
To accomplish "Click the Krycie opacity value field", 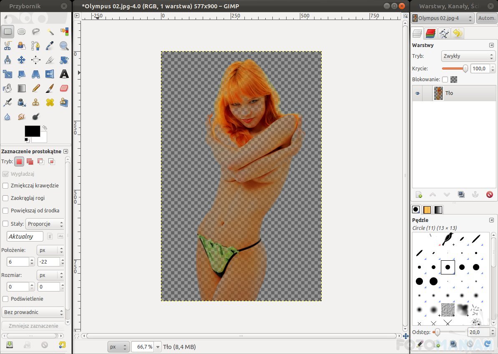I will pyautogui.click(x=480, y=69).
